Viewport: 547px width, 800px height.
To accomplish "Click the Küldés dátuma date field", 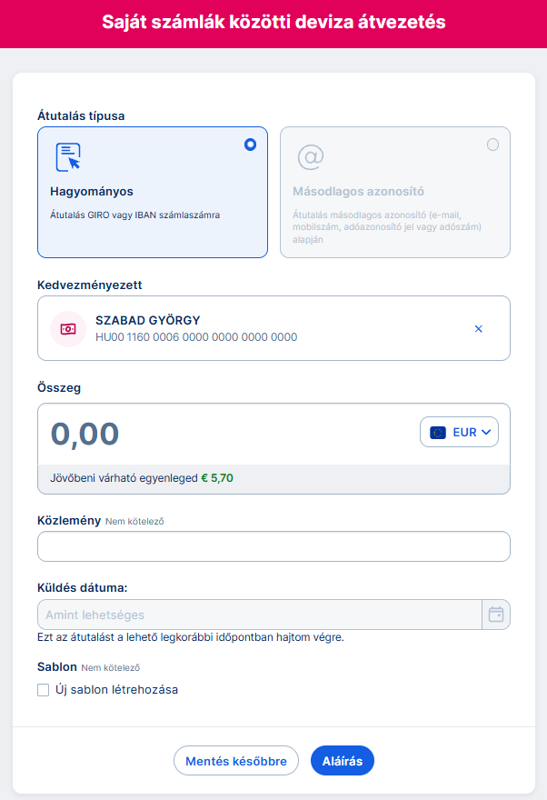I will coord(259,615).
